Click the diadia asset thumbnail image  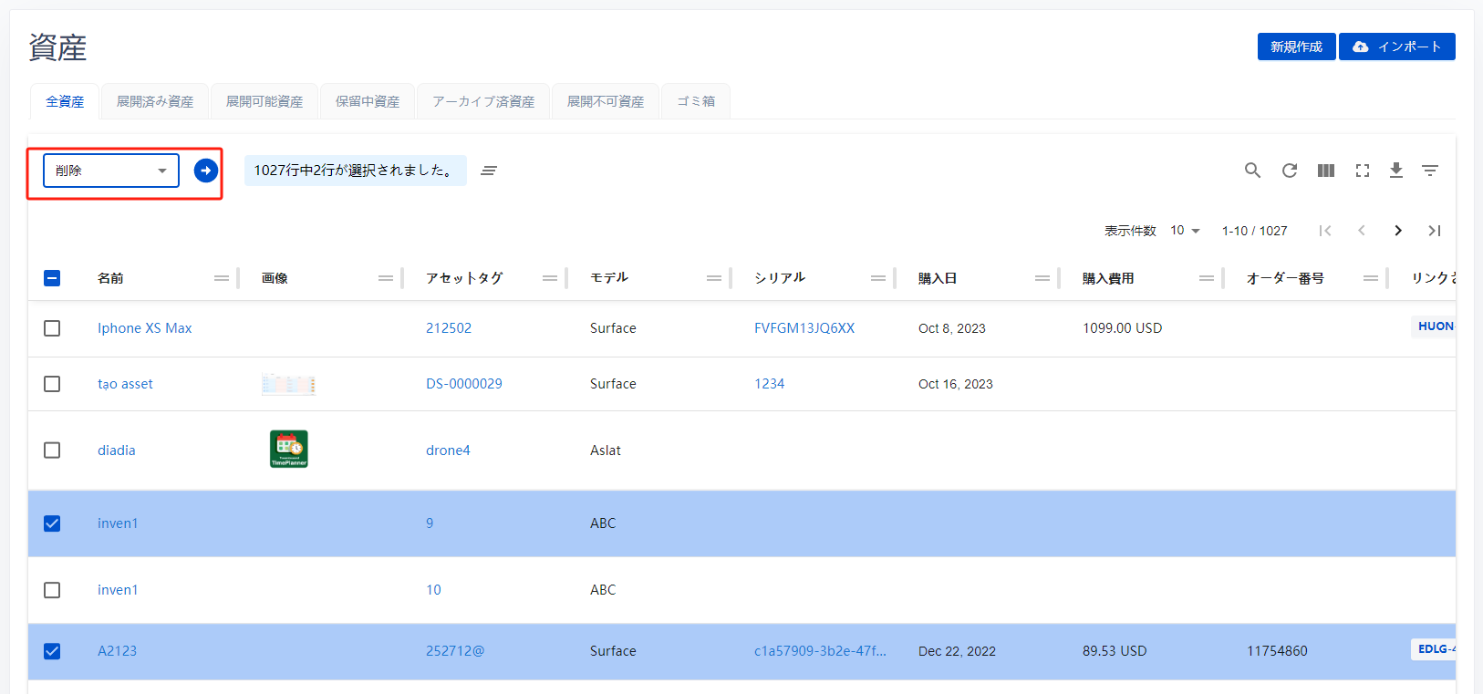click(289, 449)
